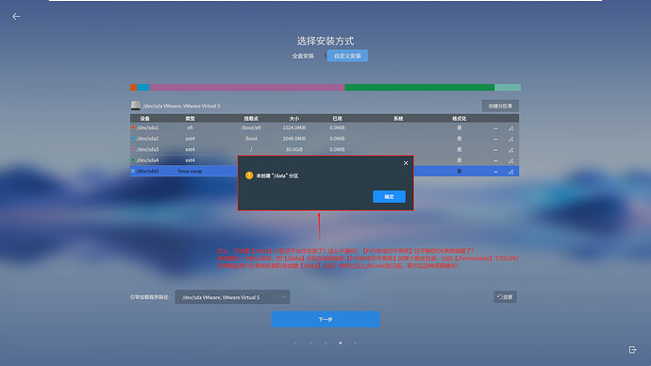This screenshot has height=366, width=651.
Task: Select the /dev/sda3 partition row
Action: coord(325,149)
